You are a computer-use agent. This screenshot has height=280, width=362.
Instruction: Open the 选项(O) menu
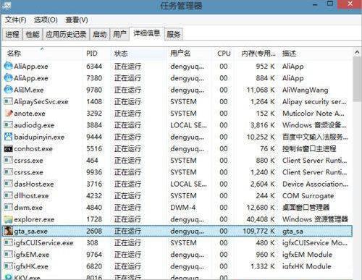[46, 20]
